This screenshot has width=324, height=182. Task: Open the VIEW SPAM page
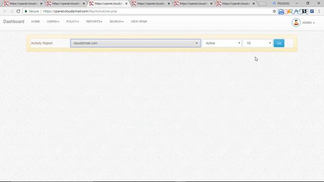[x=139, y=21]
